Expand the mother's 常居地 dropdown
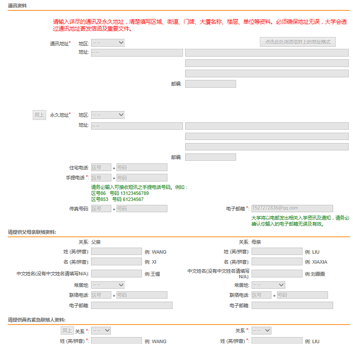Viewport: 353px width, 344px height. pyautogui.click(x=268, y=284)
